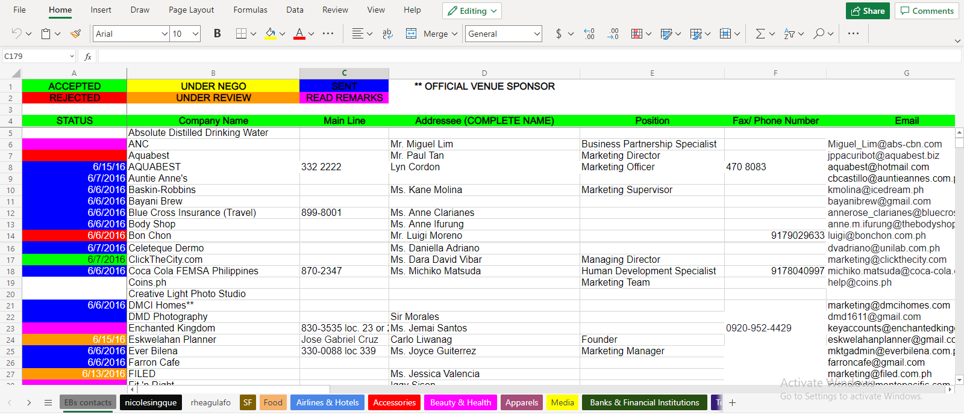The image size is (964, 415).
Task: Click the Borders icon
Action: pyautogui.click(x=241, y=34)
